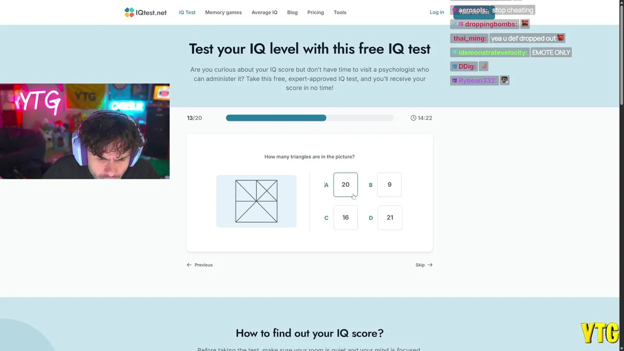Image resolution: width=624 pixels, height=351 pixels.
Task: Click the 'How to find out your IQ score?' heading
Action: 310,333
